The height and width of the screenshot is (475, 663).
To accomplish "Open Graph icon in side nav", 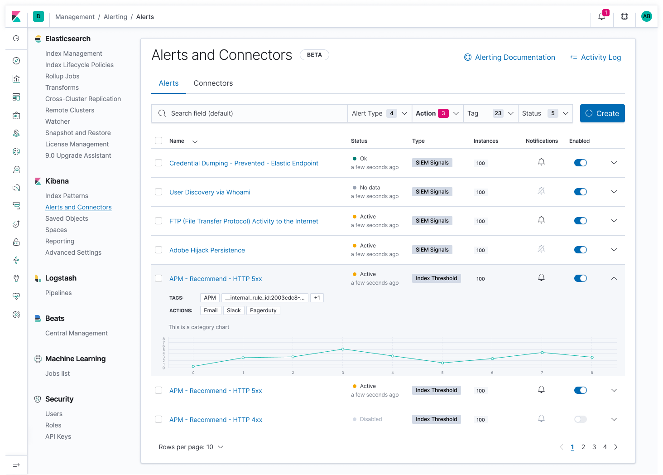I will coord(16,260).
